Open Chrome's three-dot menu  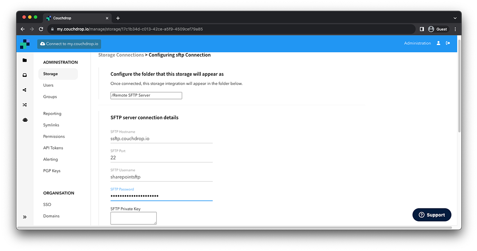pos(455,29)
